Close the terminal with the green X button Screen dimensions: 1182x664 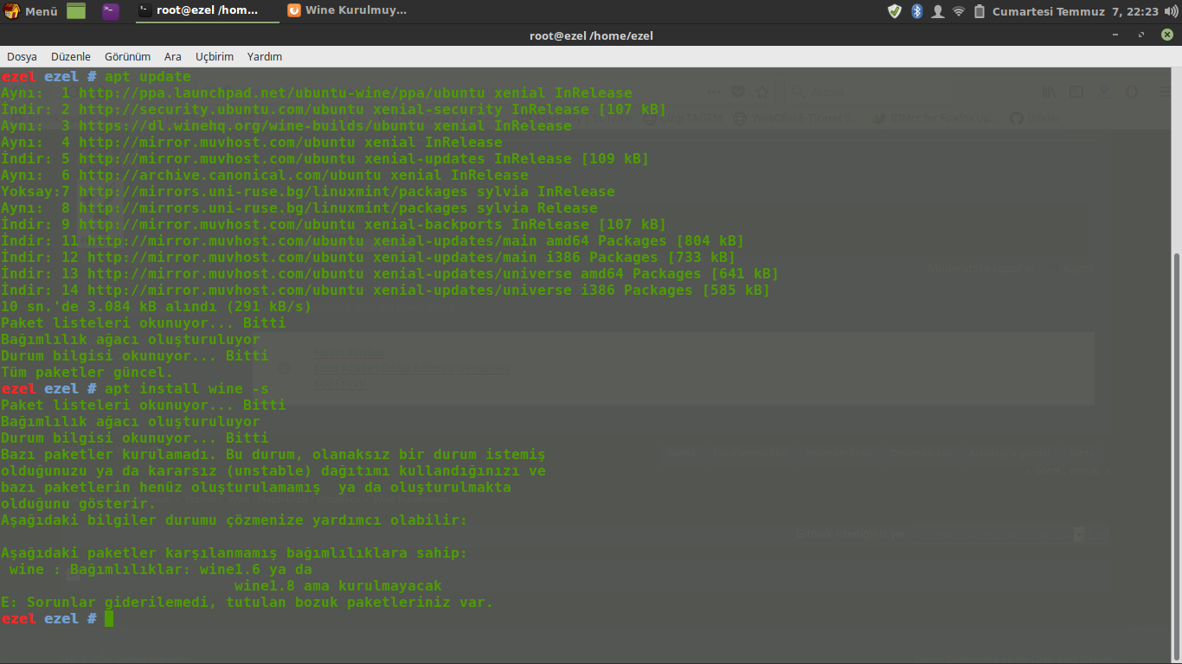tap(1166, 35)
